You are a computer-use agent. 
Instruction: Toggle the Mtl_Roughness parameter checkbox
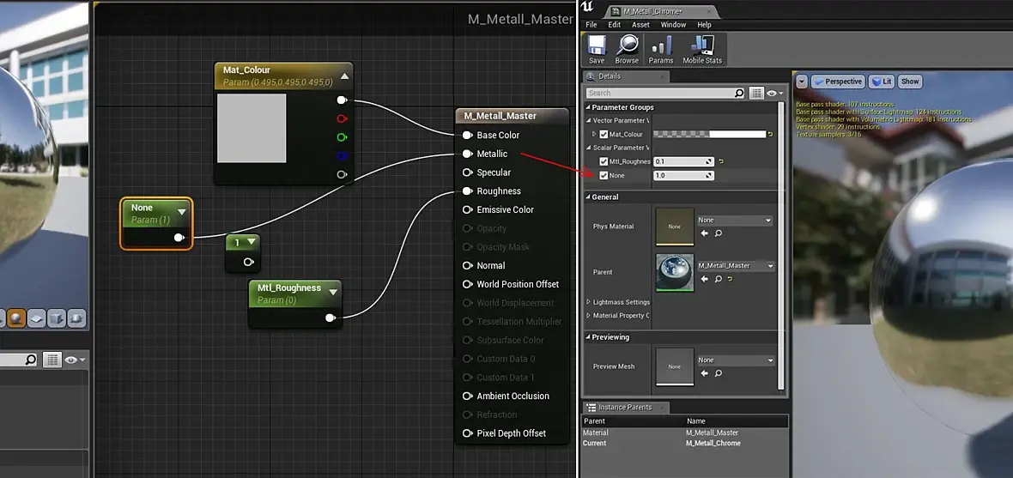click(604, 161)
